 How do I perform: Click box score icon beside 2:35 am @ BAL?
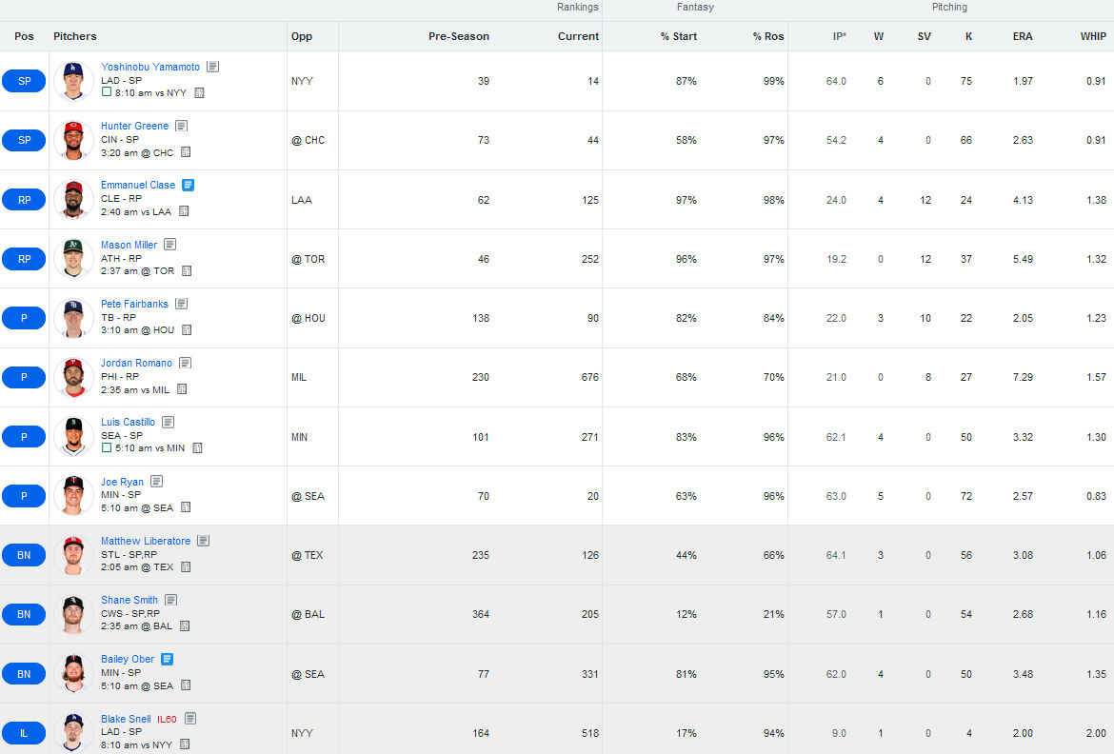(x=184, y=626)
